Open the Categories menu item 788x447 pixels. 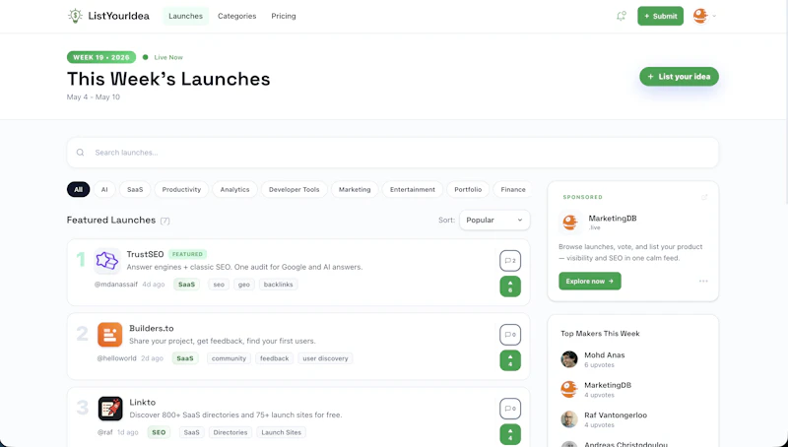pos(236,16)
